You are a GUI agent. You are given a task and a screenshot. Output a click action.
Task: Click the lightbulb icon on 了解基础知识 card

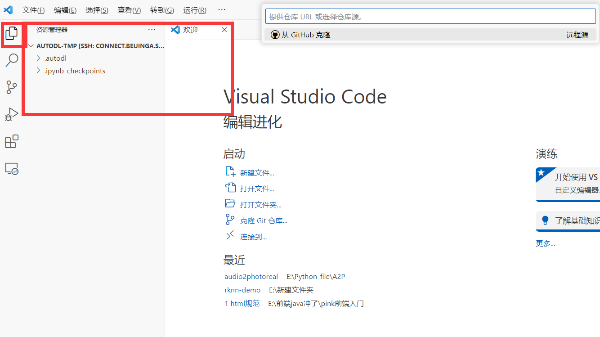click(546, 220)
